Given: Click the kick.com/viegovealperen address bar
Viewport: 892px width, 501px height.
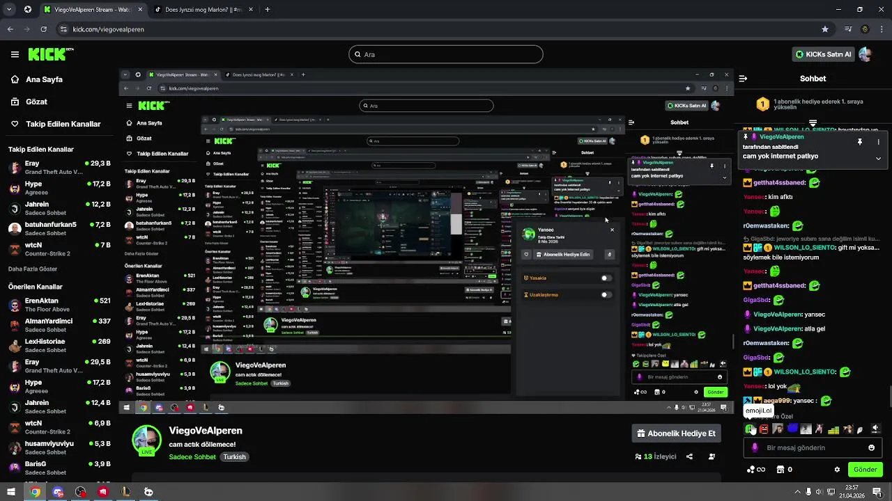Looking at the screenshot, I should pos(445,29).
